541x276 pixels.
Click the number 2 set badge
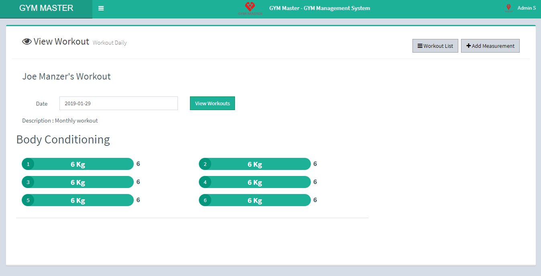click(x=205, y=164)
